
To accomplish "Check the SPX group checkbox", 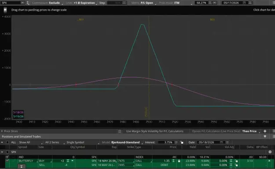I will click(7, 152).
